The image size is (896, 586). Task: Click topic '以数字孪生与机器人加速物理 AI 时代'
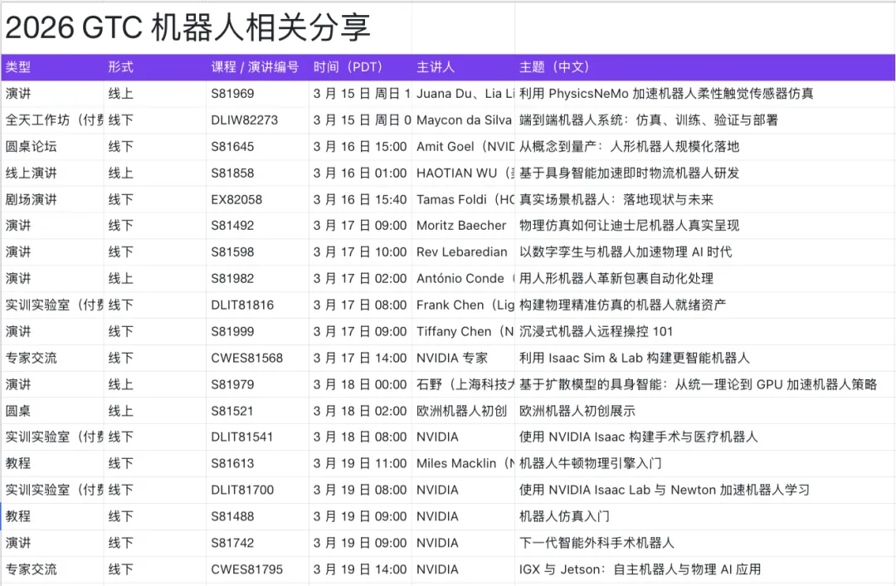point(626,252)
